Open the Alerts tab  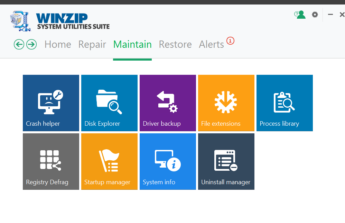(212, 44)
